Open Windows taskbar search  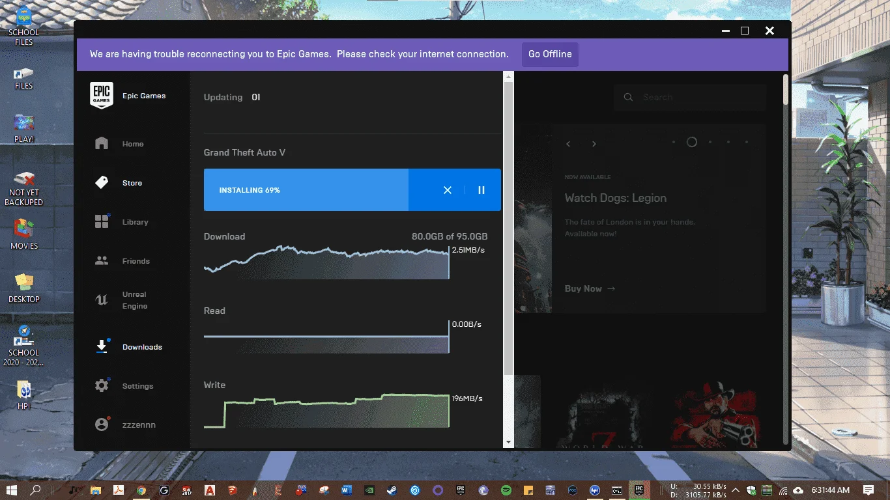point(36,490)
